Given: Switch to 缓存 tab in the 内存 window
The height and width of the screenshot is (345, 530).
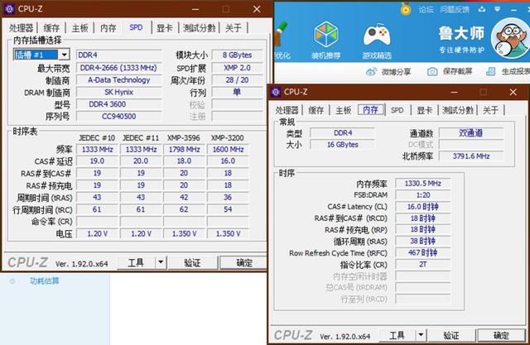Looking at the screenshot, I should (316, 110).
